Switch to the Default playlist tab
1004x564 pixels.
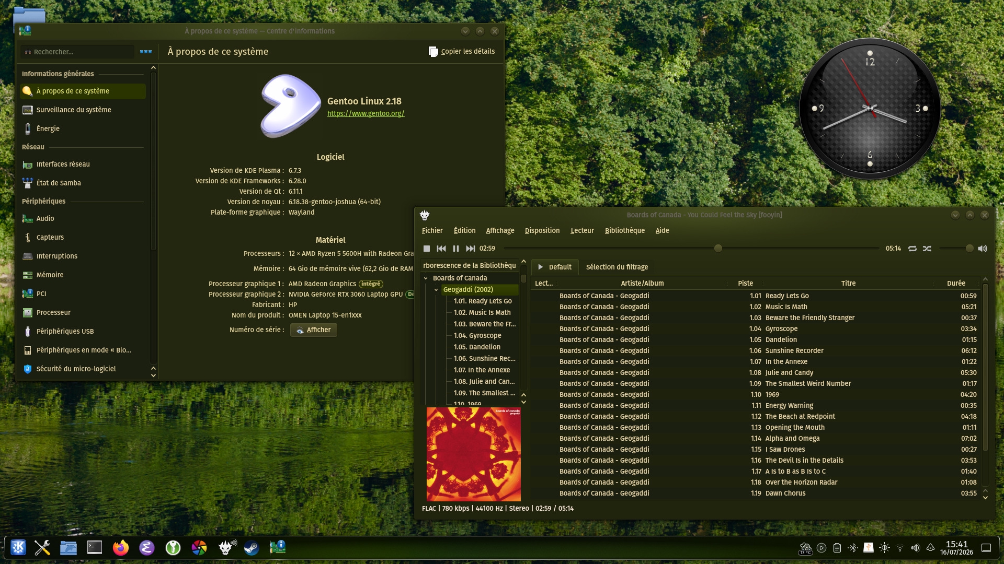coord(555,267)
